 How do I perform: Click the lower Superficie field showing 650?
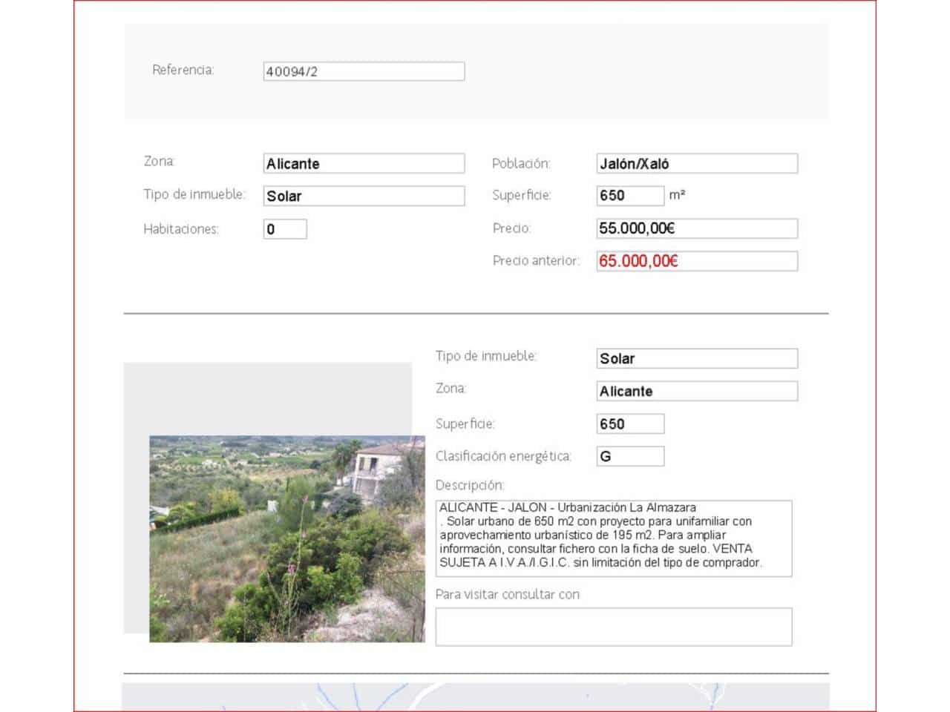tap(631, 423)
